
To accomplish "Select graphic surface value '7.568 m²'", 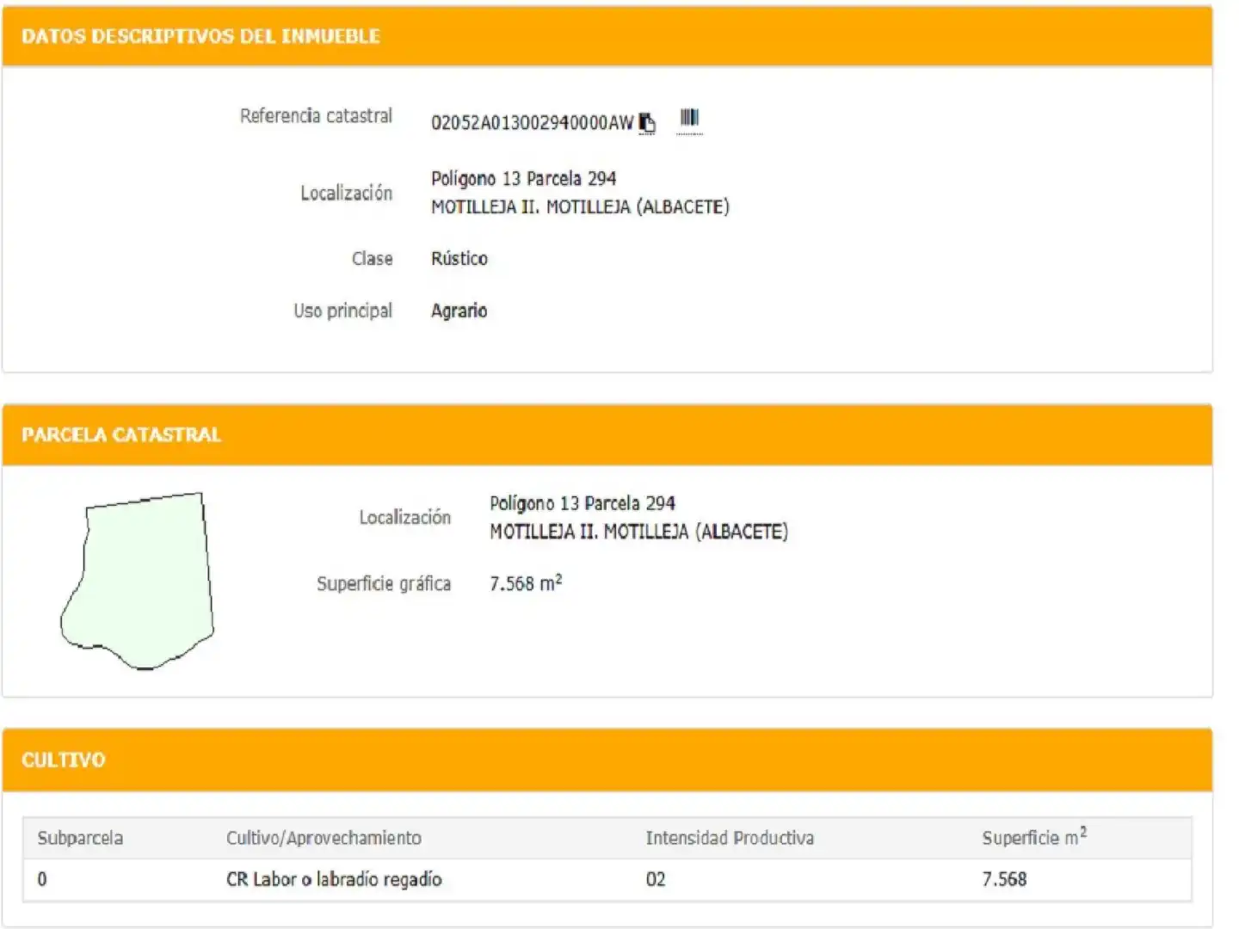I will 526,583.
